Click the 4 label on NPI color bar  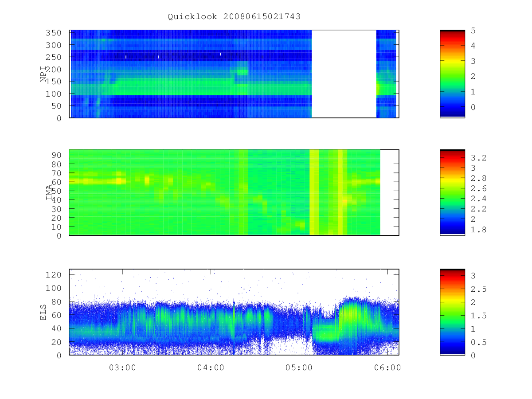[x=473, y=46]
